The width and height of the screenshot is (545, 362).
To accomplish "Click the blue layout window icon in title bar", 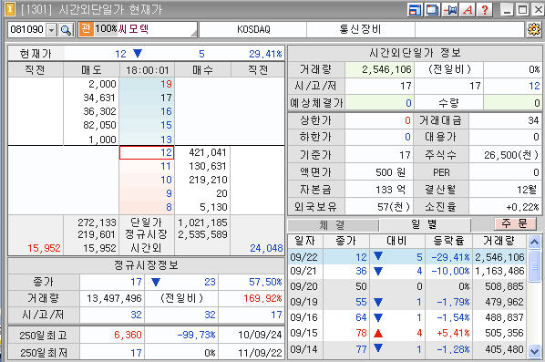I will click(x=415, y=9).
